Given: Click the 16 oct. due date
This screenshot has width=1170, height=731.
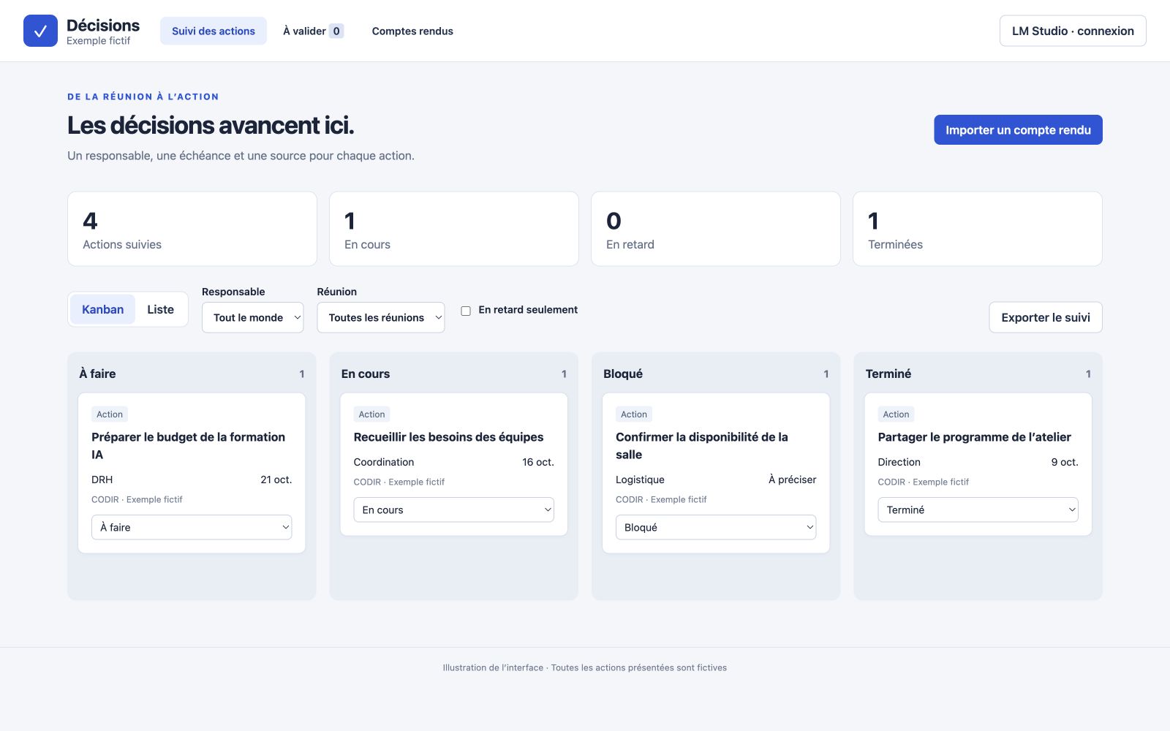Looking at the screenshot, I should [x=538, y=462].
